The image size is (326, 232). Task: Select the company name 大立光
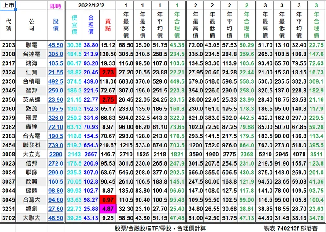(x=31, y=155)
